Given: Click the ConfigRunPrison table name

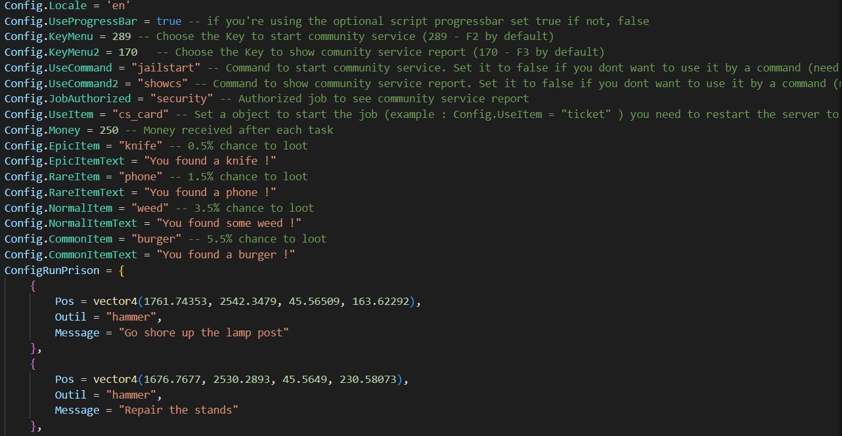Looking at the screenshot, I should coord(52,270).
